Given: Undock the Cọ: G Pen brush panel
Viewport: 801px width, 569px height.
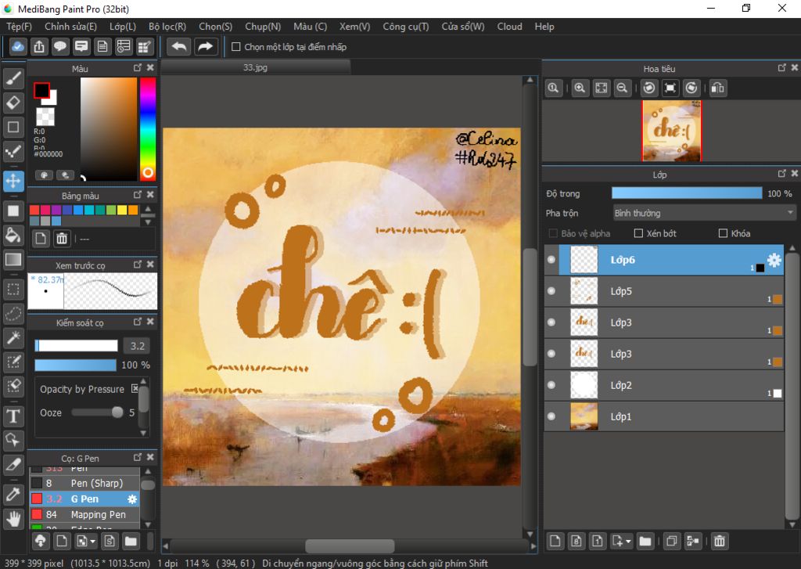Looking at the screenshot, I should coord(138,457).
